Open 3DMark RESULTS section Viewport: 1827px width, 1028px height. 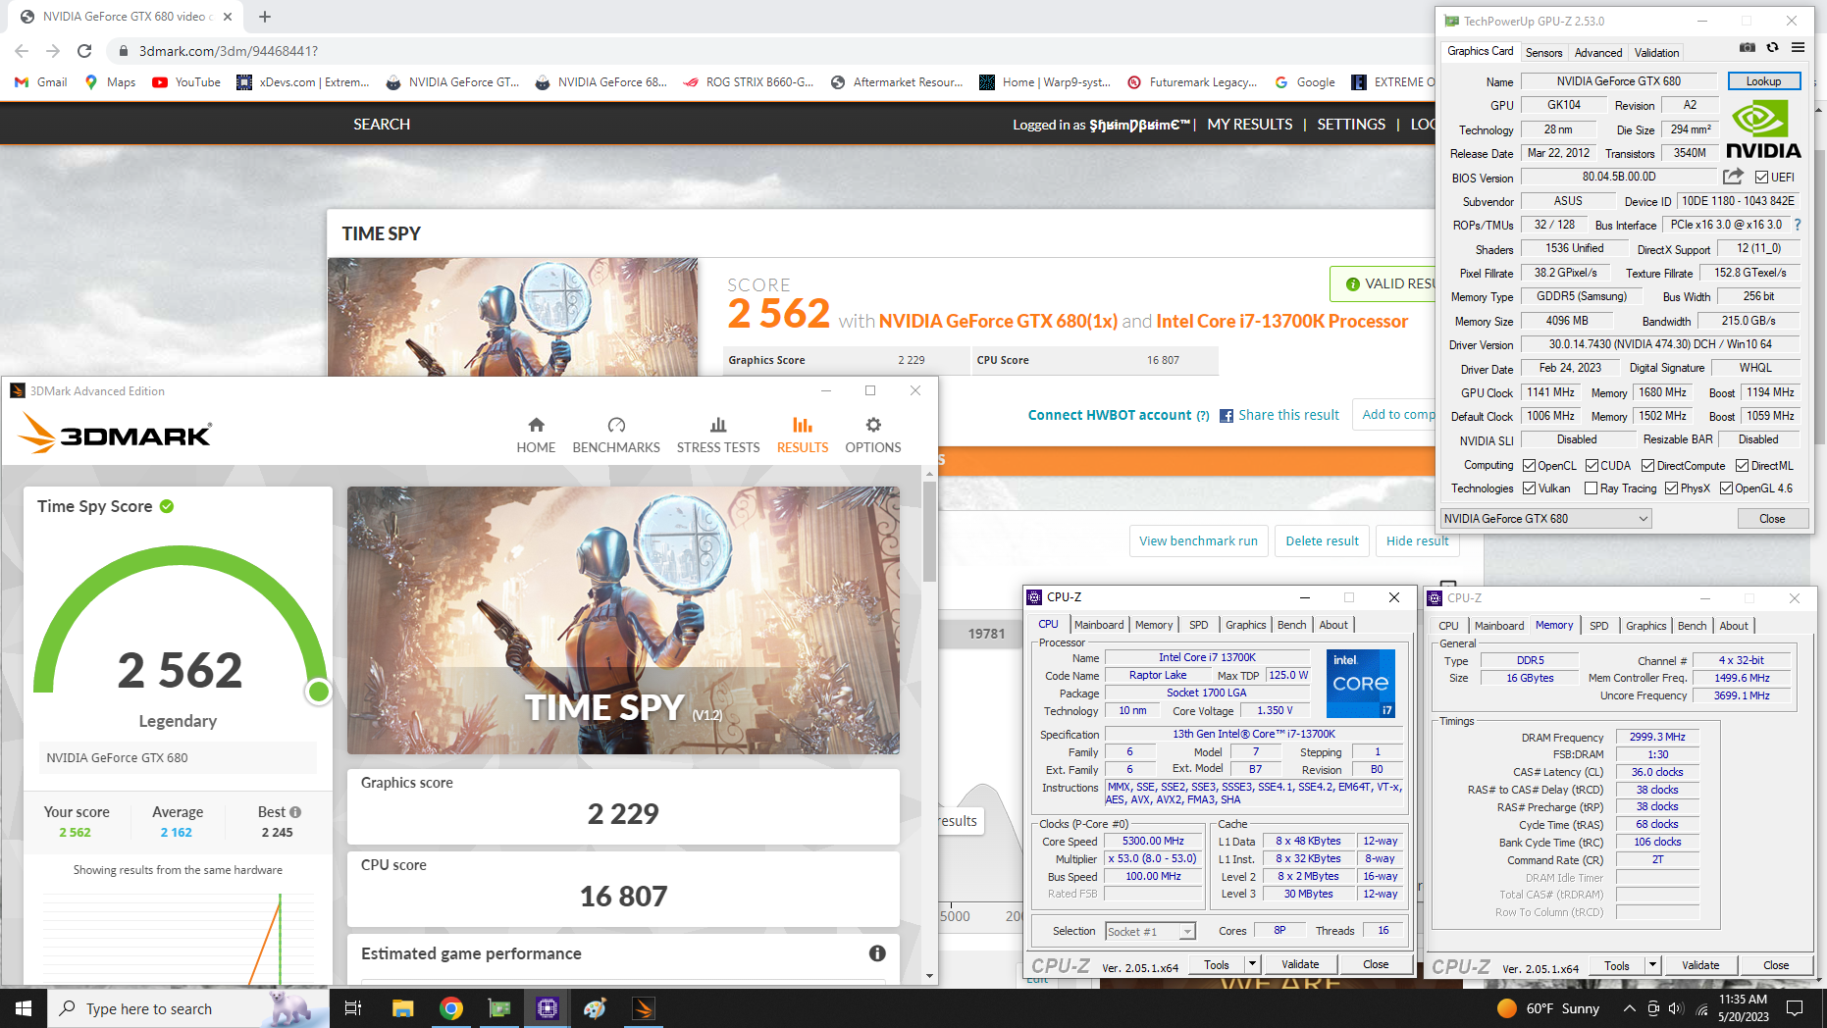pos(803,435)
